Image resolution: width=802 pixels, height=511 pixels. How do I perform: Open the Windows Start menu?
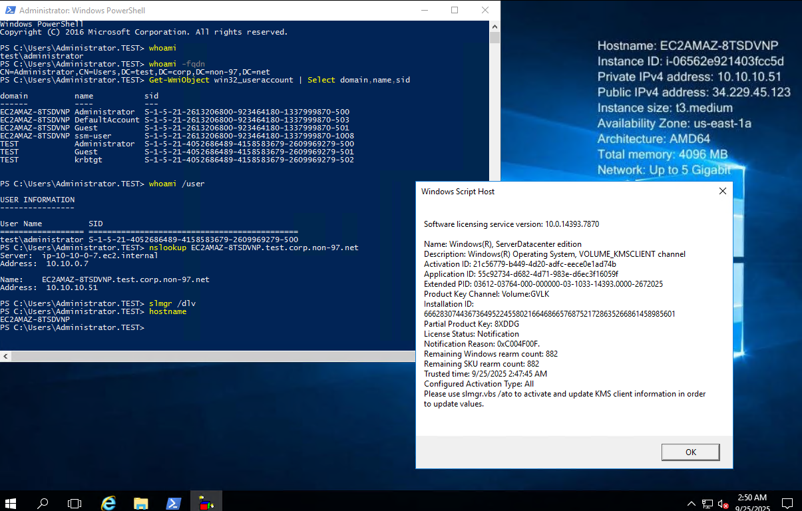pos(11,503)
